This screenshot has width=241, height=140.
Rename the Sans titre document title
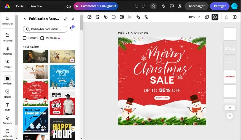[x=36, y=6]
